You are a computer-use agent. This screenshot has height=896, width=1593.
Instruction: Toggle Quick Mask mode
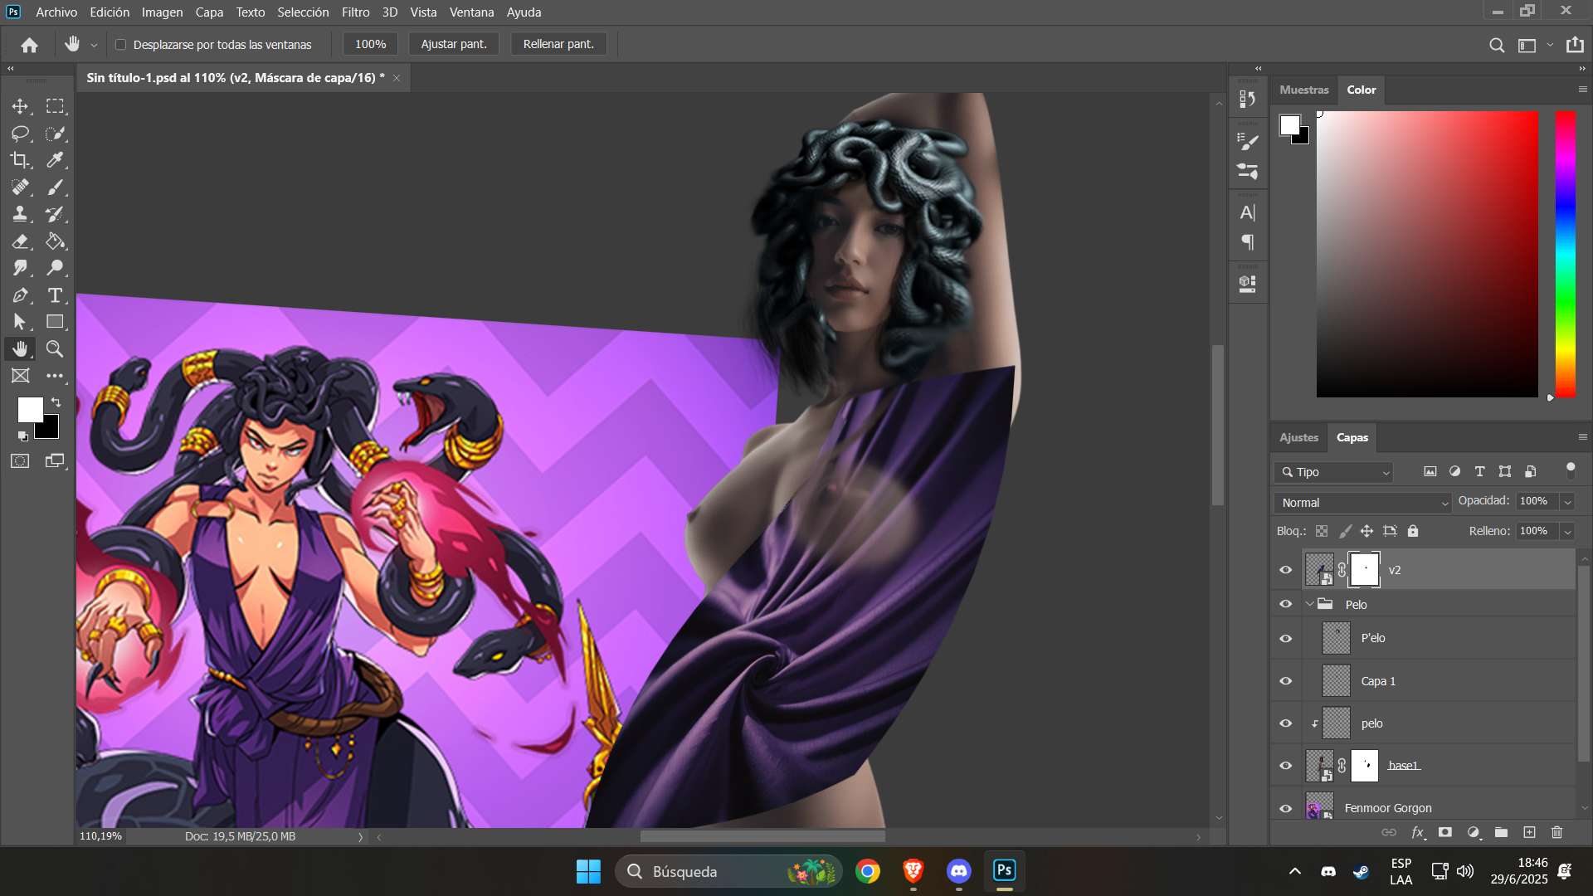click(x=20, y=461)
